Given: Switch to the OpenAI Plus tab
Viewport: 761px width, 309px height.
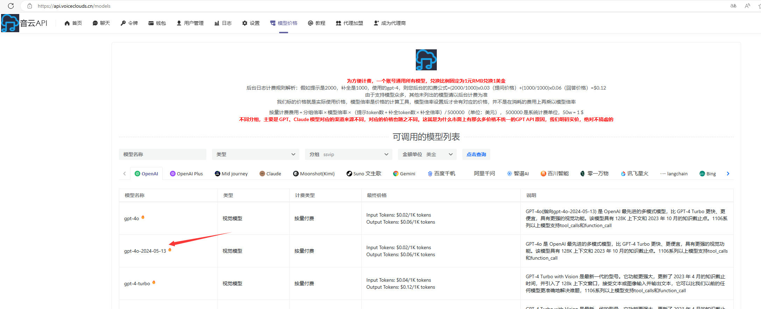Looking at the screenshot, I should click(x=186, y=174).
